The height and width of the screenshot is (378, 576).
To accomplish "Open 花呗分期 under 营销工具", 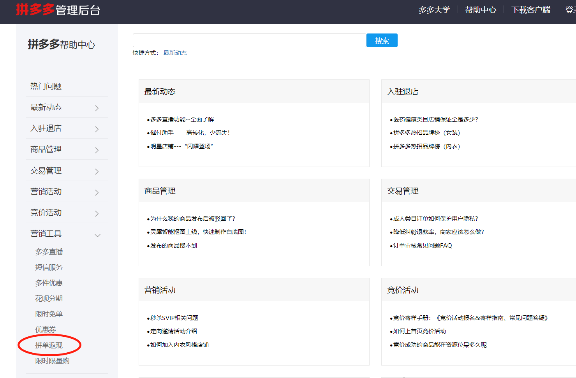I will (49, 299).
